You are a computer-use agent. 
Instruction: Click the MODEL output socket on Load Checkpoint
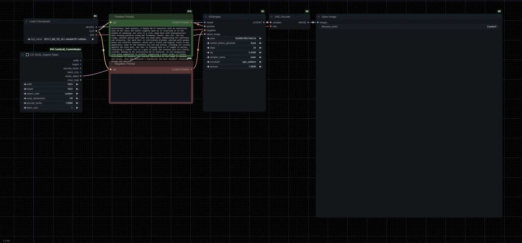click(x=96, y=27)
